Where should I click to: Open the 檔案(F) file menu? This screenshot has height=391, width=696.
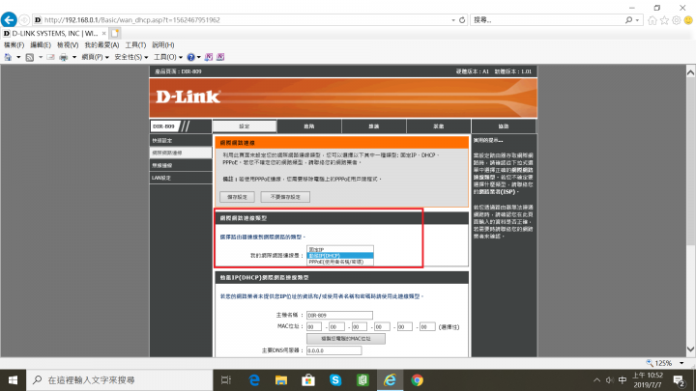click(14, 45)
